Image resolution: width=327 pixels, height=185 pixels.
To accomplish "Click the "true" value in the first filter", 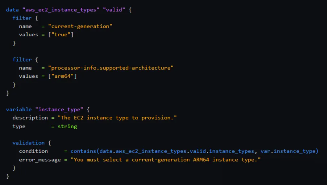I will tap(61, 34).
